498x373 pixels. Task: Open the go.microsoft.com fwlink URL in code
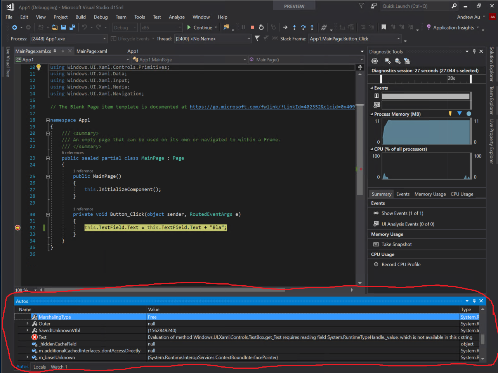[x=272, y=107]
